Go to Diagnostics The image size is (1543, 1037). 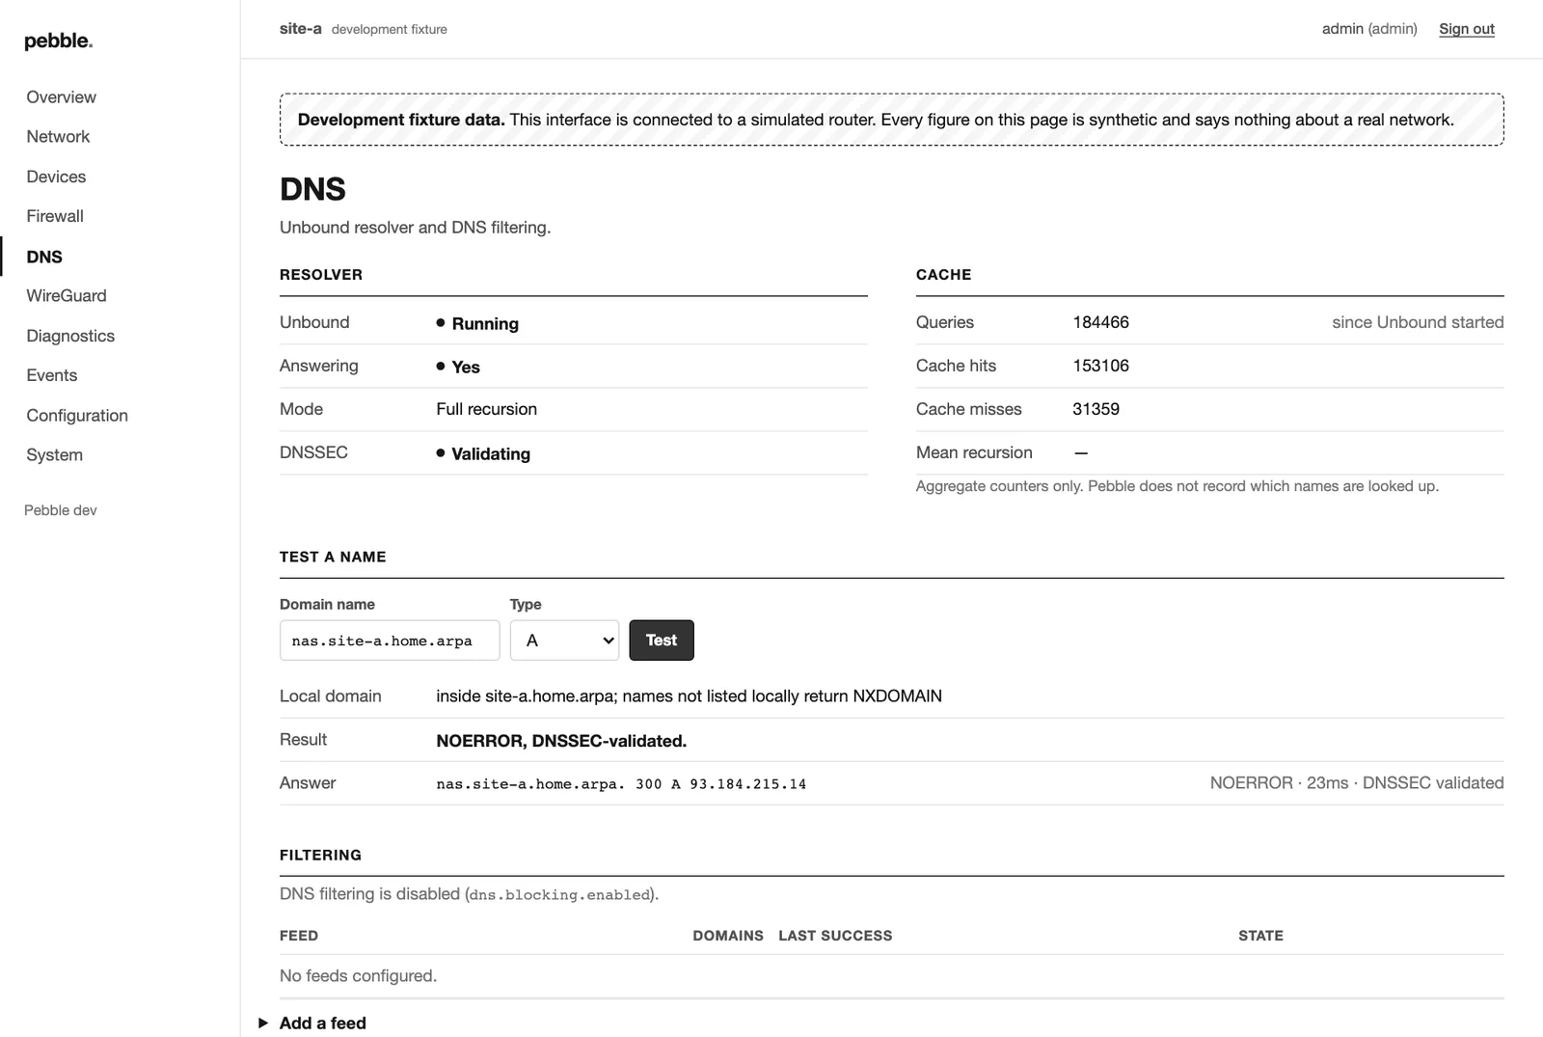click(x=70, y=336)
